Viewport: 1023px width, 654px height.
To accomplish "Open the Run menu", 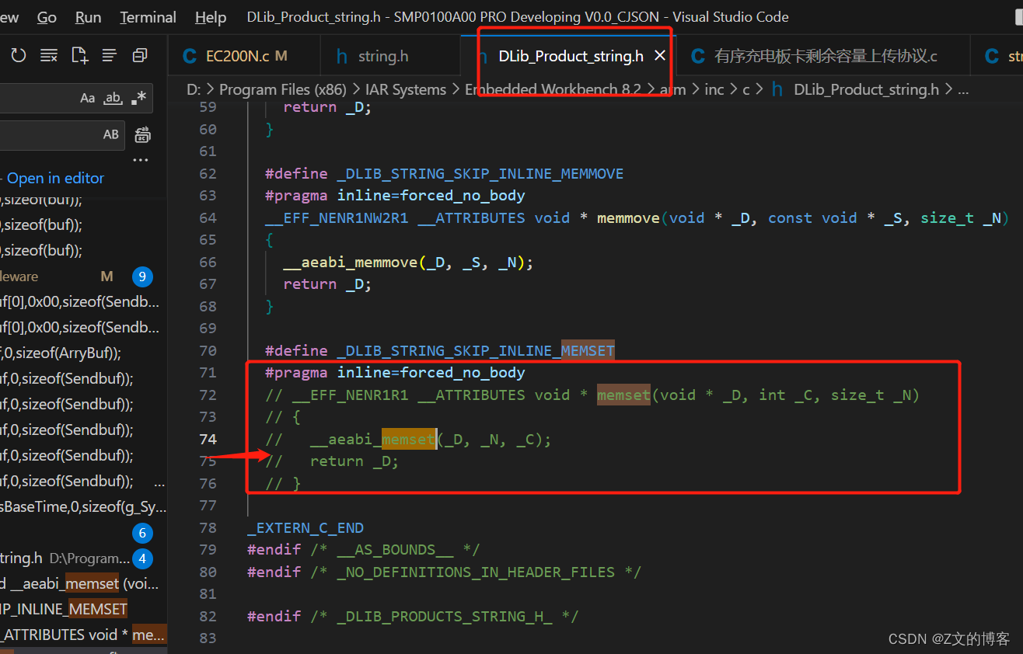I will coord(87,17).
